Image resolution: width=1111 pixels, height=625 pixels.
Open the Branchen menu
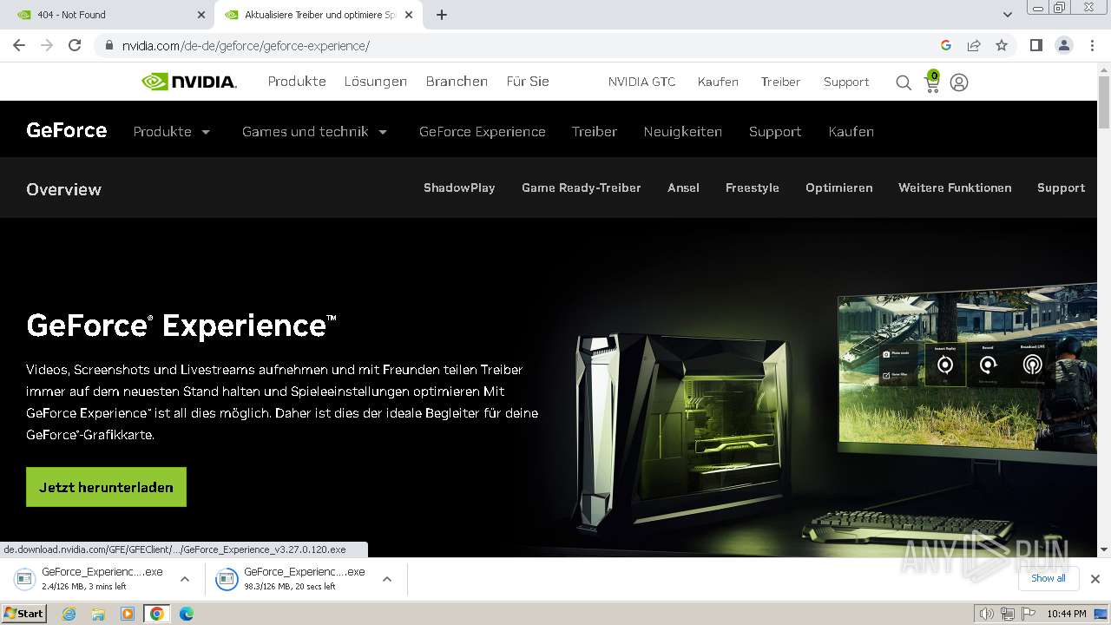[457, 82]
